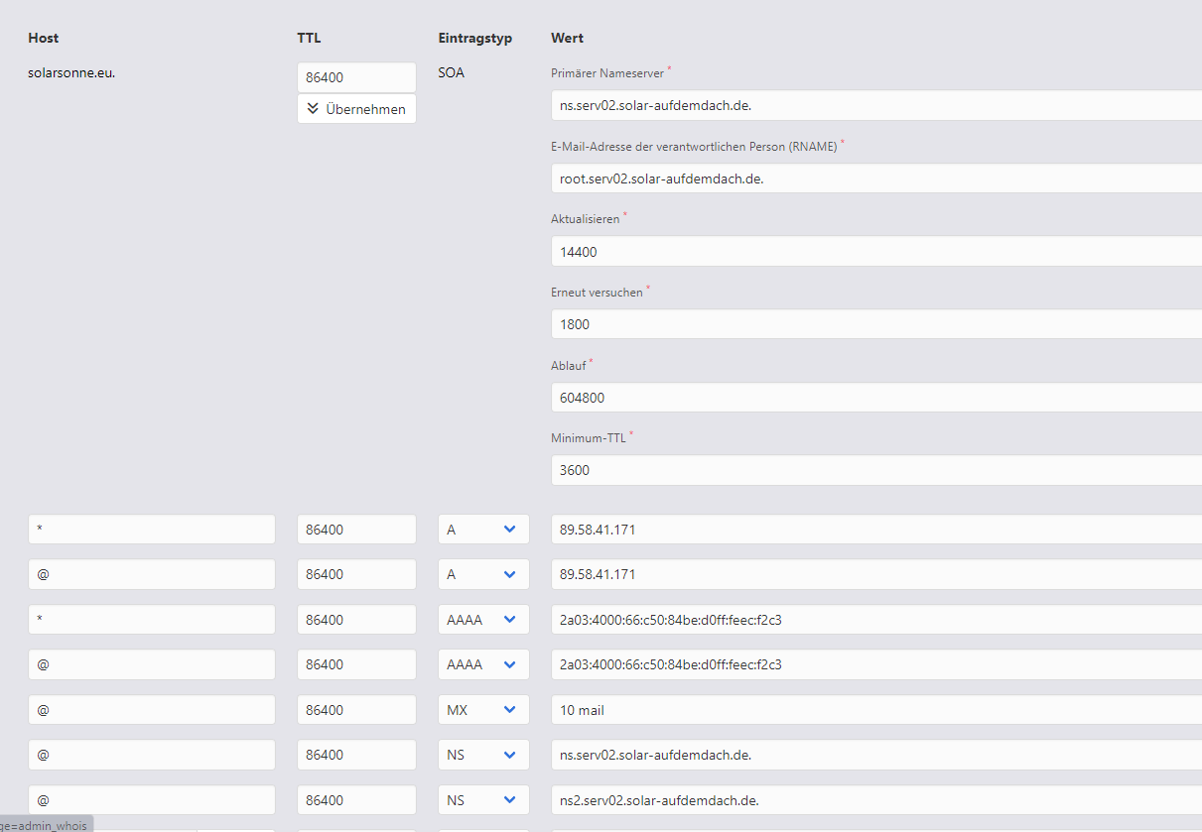Click the TTL field of the MX record

tap(356, 710)
